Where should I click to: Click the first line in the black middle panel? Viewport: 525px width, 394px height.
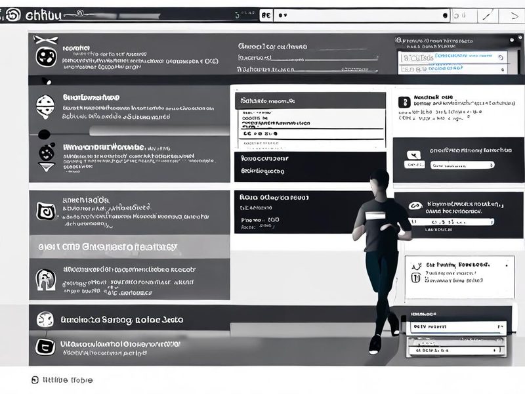pos(264,158)
